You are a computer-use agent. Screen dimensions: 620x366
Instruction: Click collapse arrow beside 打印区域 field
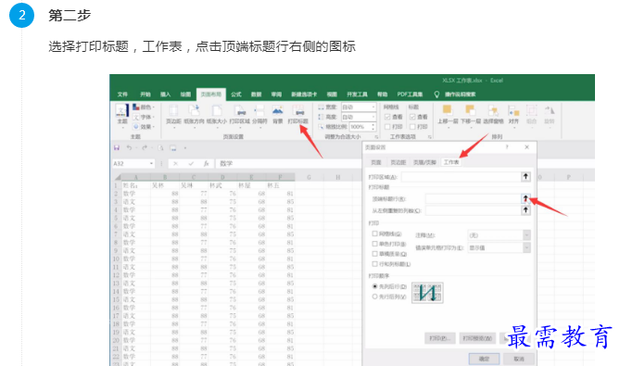[525, 176]
